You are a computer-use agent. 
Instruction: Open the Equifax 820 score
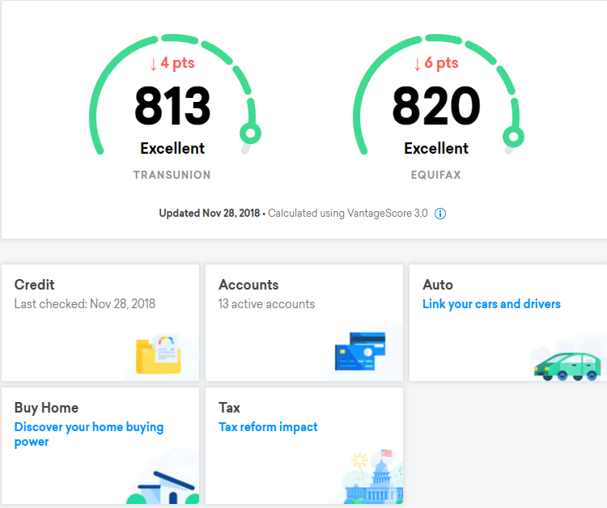436,106
